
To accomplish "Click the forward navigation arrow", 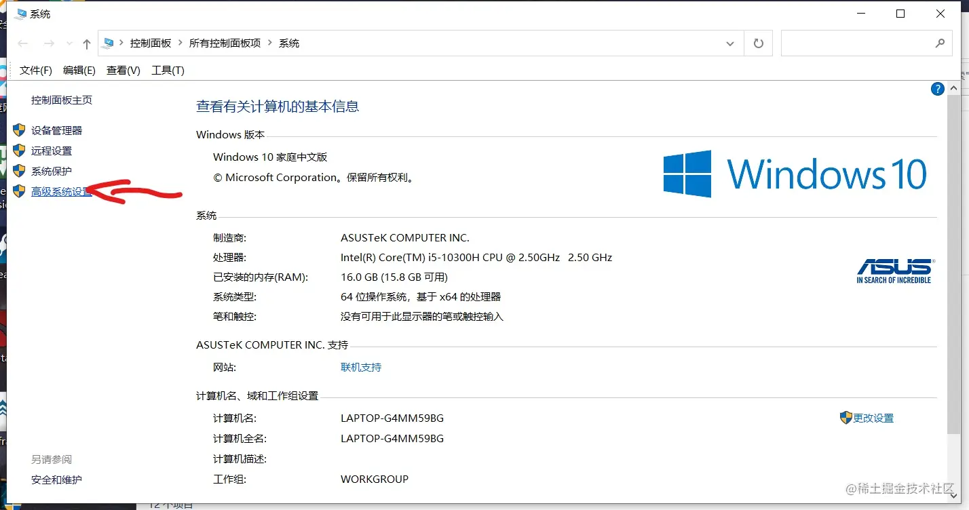I will coord(49,43).
